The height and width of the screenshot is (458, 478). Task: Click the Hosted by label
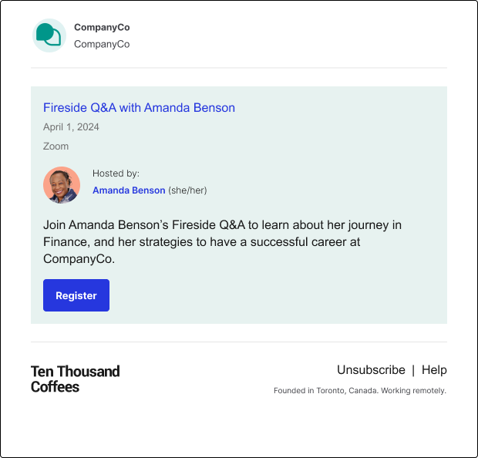click(116, 173)
